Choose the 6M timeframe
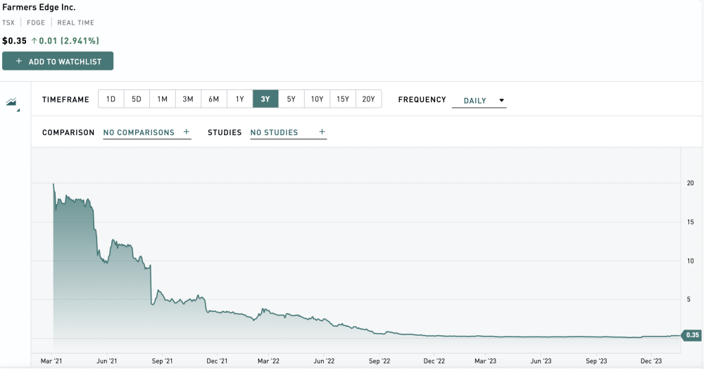Screen dimensions: 704x369 point(214,99)
